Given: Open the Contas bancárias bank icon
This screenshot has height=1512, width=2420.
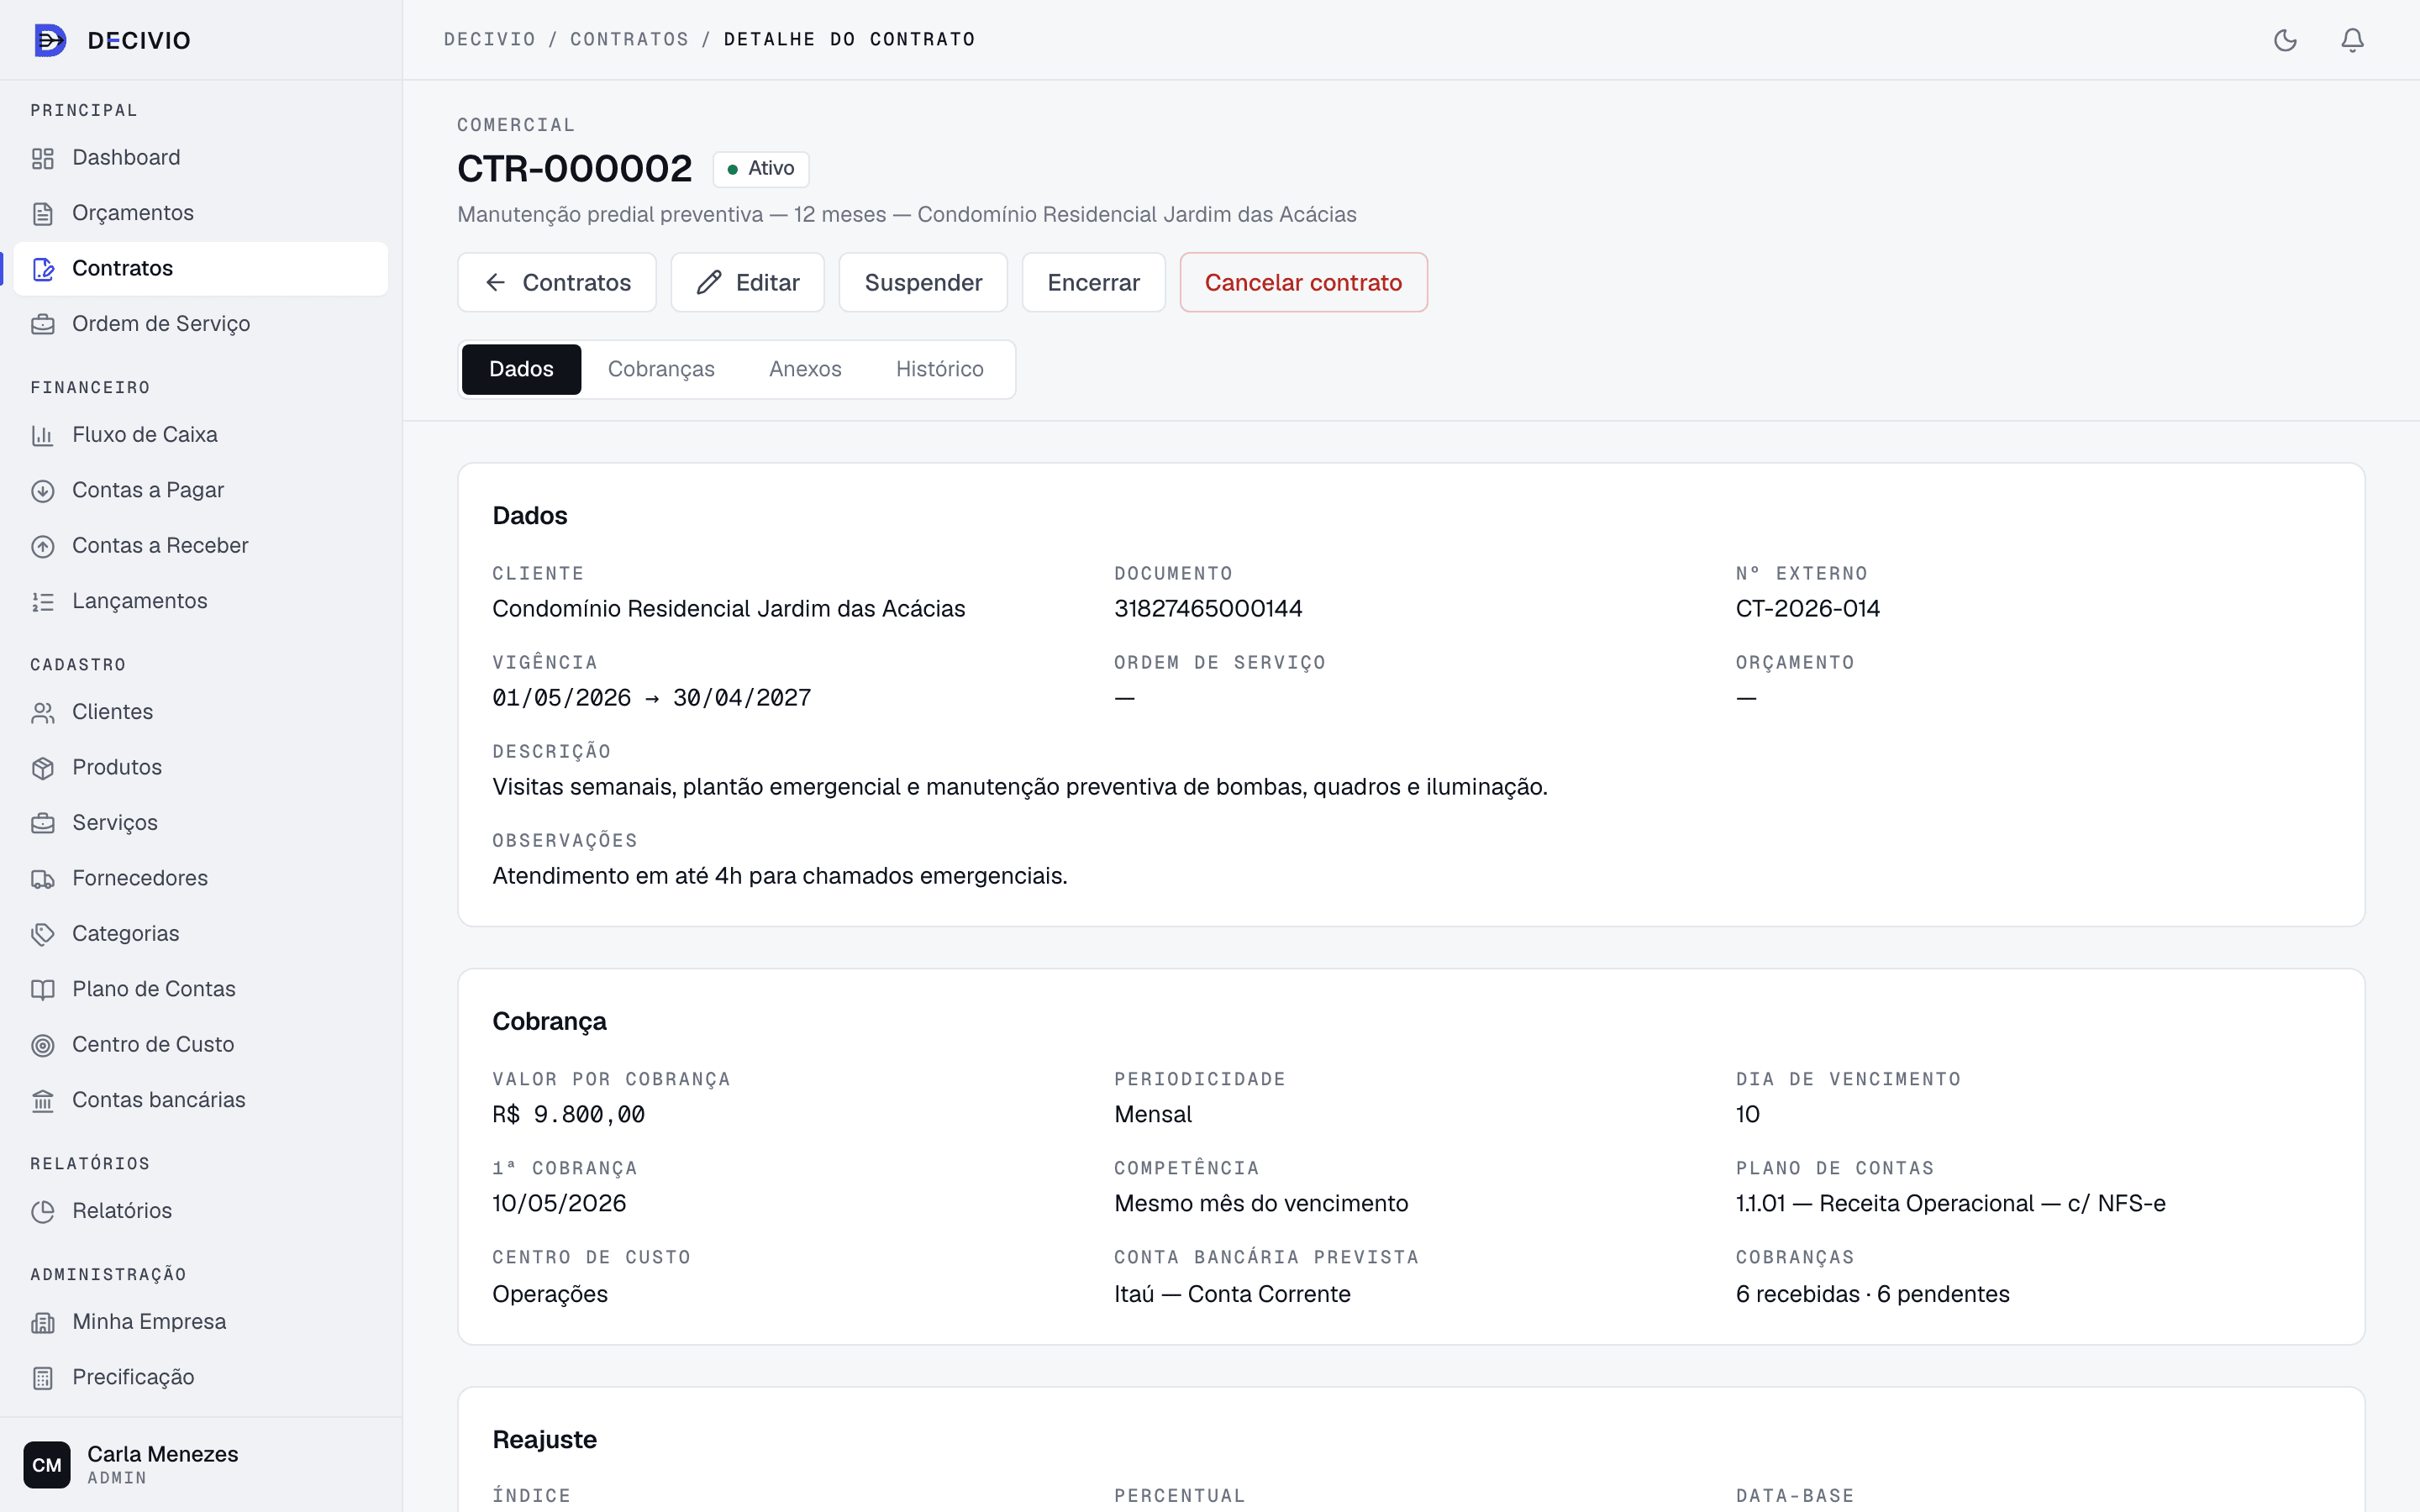Looking at the screenshot, I should (x=43, y=1100).
